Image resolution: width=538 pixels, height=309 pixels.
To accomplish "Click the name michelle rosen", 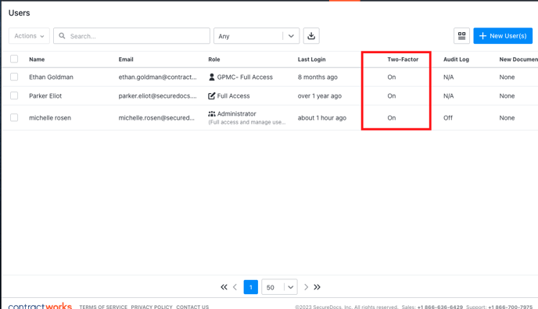I will coord(50,118).
